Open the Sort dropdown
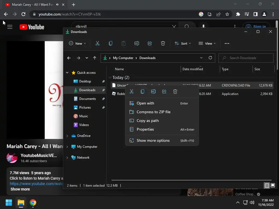 [183, 43]
